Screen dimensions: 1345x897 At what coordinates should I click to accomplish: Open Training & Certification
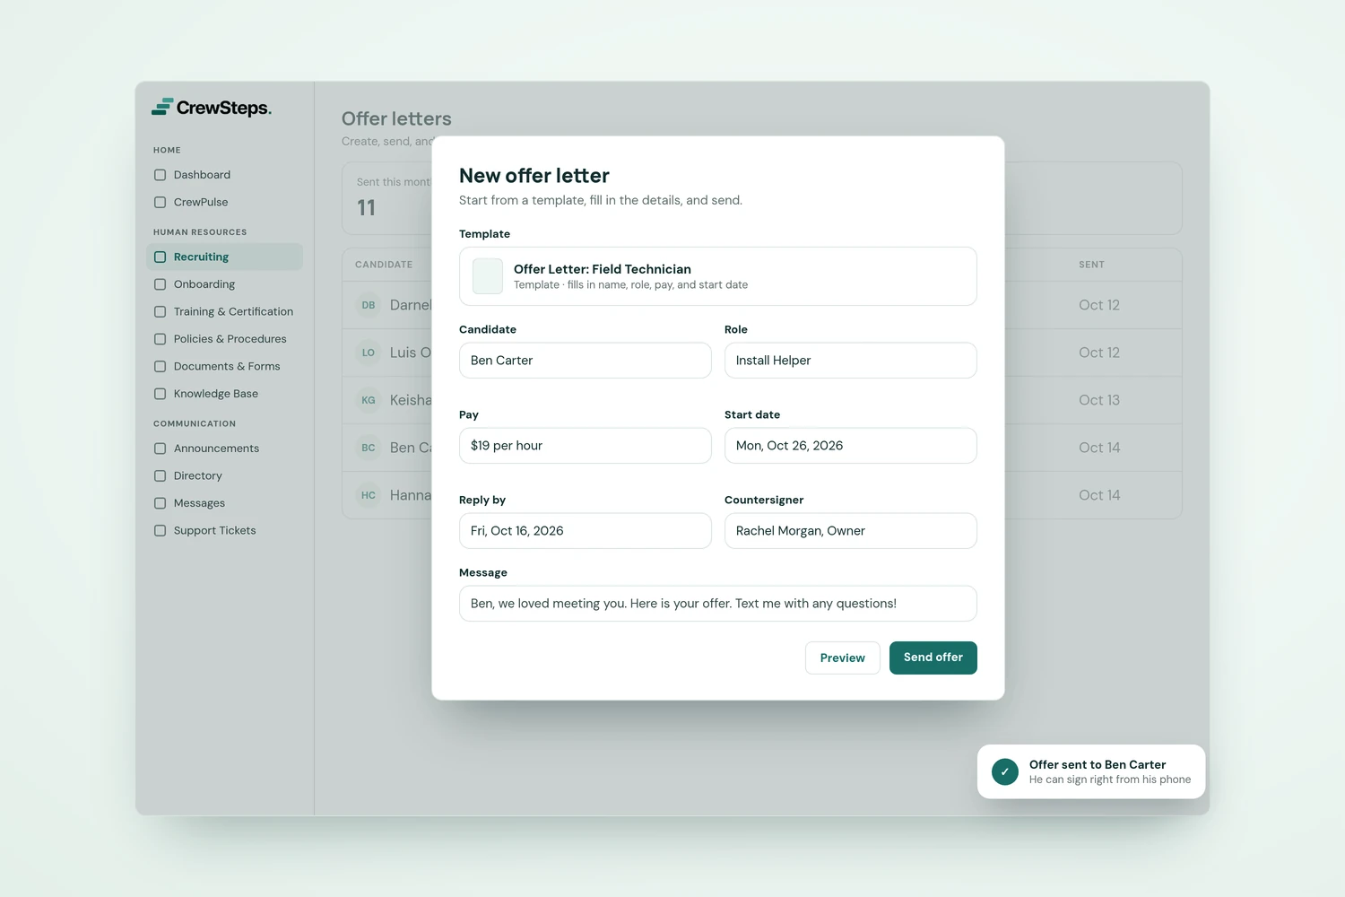point(224,312)
